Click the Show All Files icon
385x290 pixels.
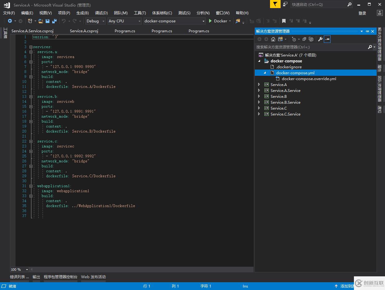pyautogui.click(x=311, y=39)
